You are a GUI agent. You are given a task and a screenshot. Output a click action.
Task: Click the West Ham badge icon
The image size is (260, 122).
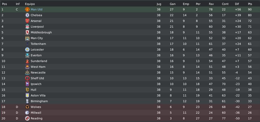[27, 67]
